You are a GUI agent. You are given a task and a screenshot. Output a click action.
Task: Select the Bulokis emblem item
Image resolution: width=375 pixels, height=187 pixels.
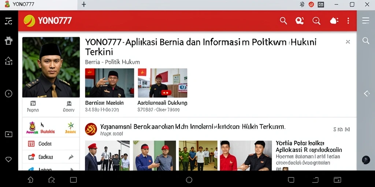pyautogui.click(x=40, y=127)
